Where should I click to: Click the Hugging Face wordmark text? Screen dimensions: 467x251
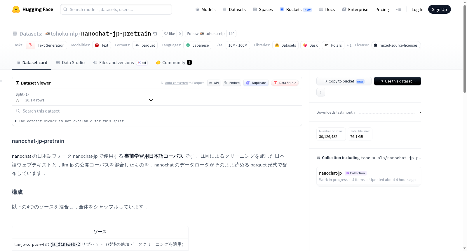38,9
